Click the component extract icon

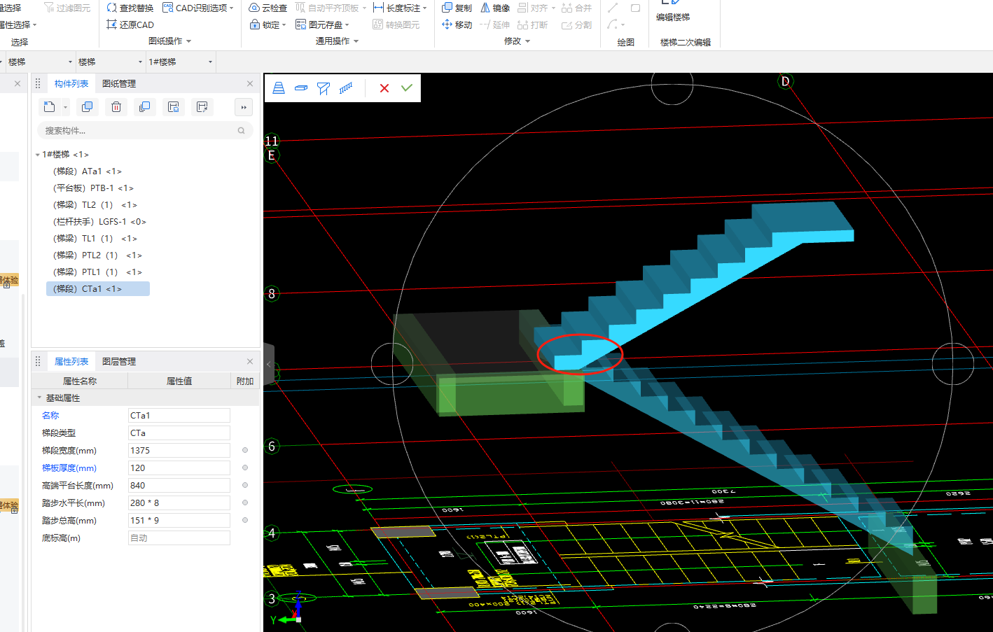pyautogui.click(x=202, y=107)
